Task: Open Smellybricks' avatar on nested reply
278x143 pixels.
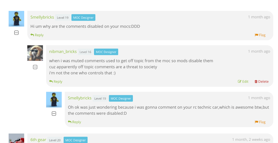Action: 54,99
